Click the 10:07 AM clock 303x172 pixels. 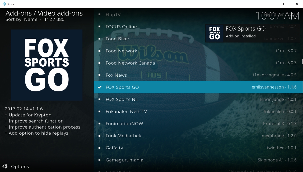277,16
